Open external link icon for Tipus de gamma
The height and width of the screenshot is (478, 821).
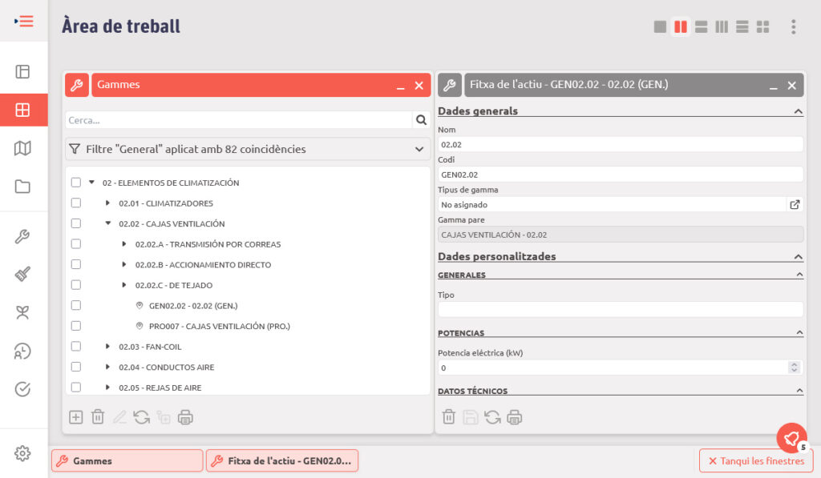click(x=795, y=204)
